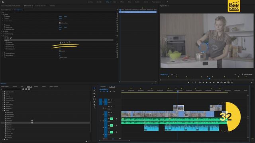255x143 pixels.
Task: Open the Button Editor plus icon
Action: pos(252,83)
